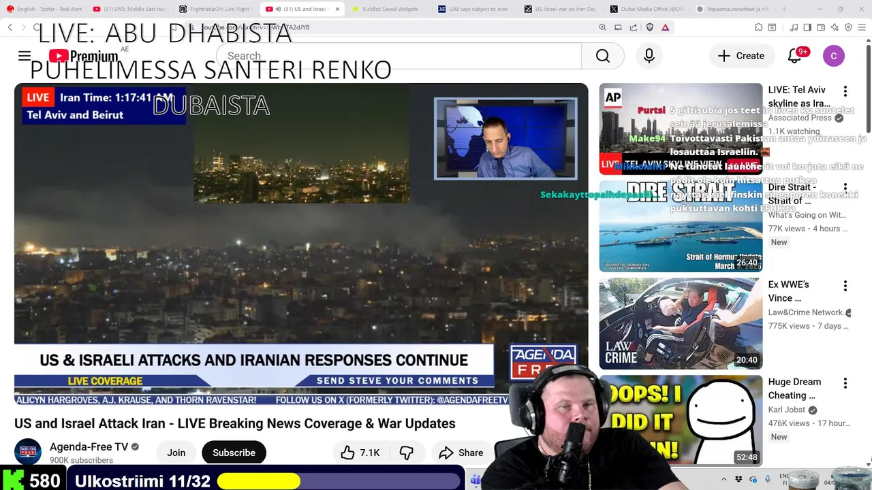Switch to LIVE: Middle East browser tab

click(x=131, y=9)
